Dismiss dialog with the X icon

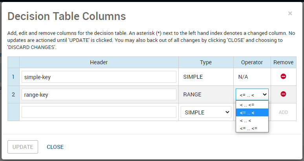[x=290, y=13]
